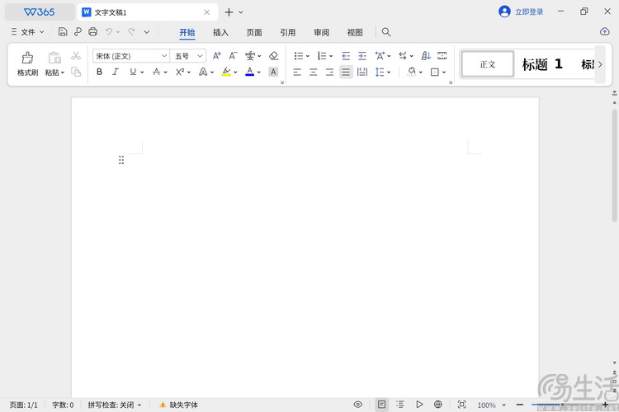Click the 立即登录 login button

[x=522, y=12]
